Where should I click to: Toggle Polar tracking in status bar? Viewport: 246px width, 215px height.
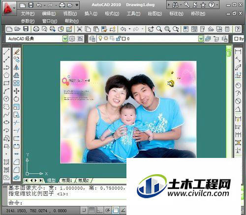pos(108,210)
